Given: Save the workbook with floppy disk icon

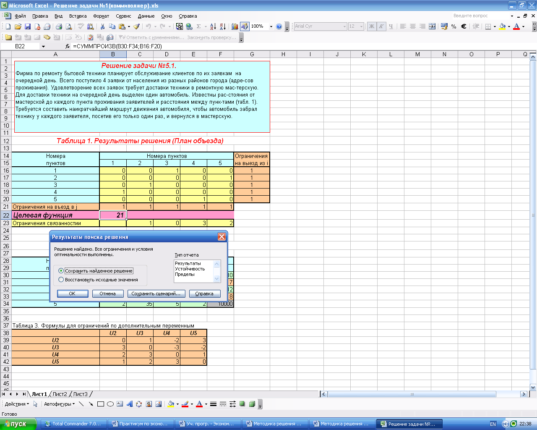Looking at the screenshot, I should [x=27, y=26].
